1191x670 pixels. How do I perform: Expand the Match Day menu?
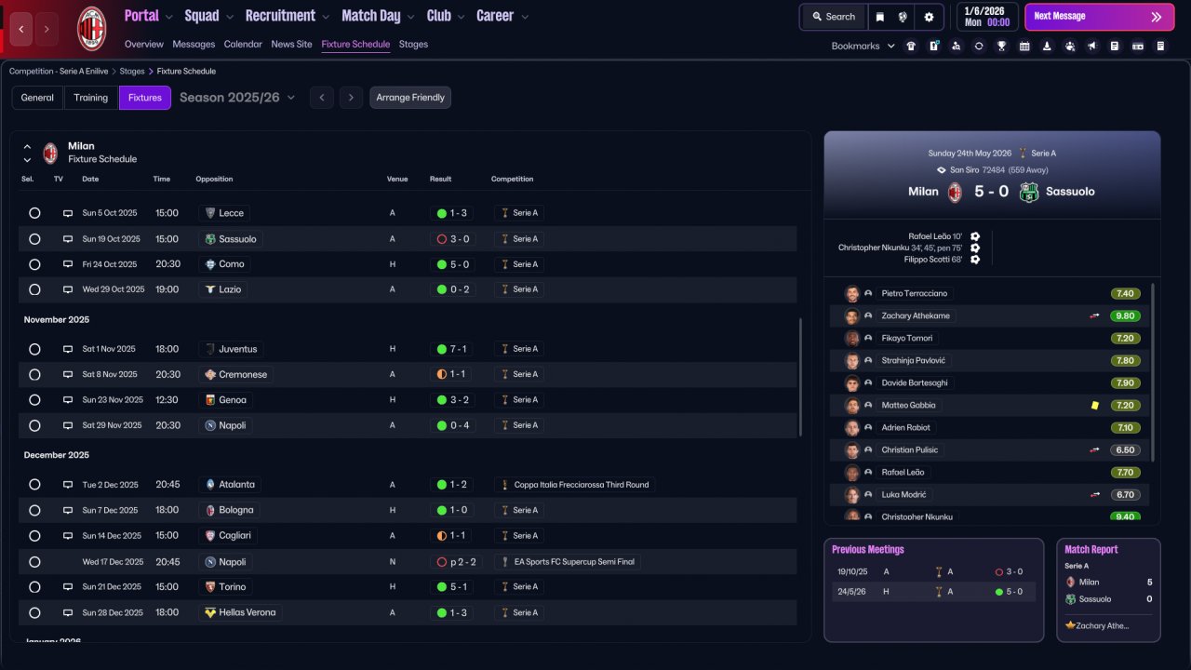point(378,16)
